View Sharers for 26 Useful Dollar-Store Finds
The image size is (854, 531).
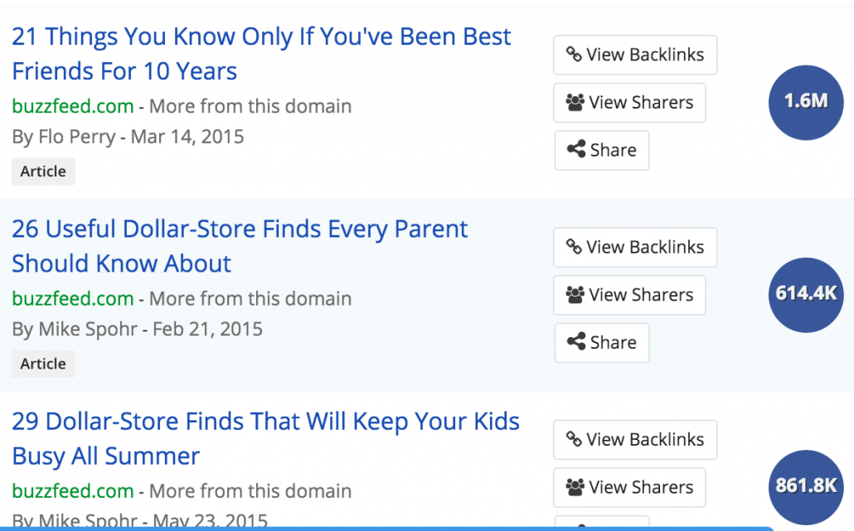point(629,295)
